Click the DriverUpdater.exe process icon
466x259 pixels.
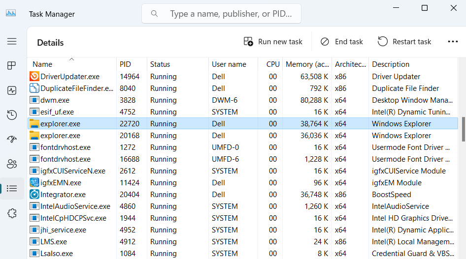click(x=34, y=77)
